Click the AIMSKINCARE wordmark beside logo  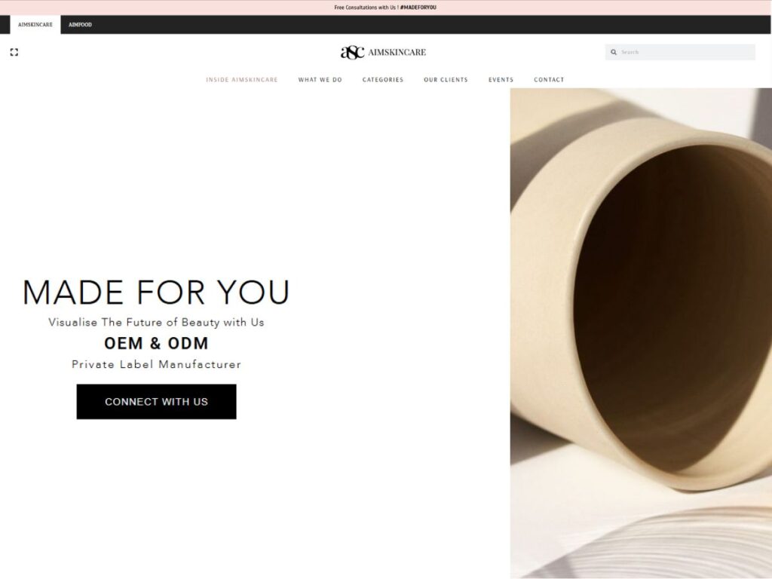tap(397, 52)
